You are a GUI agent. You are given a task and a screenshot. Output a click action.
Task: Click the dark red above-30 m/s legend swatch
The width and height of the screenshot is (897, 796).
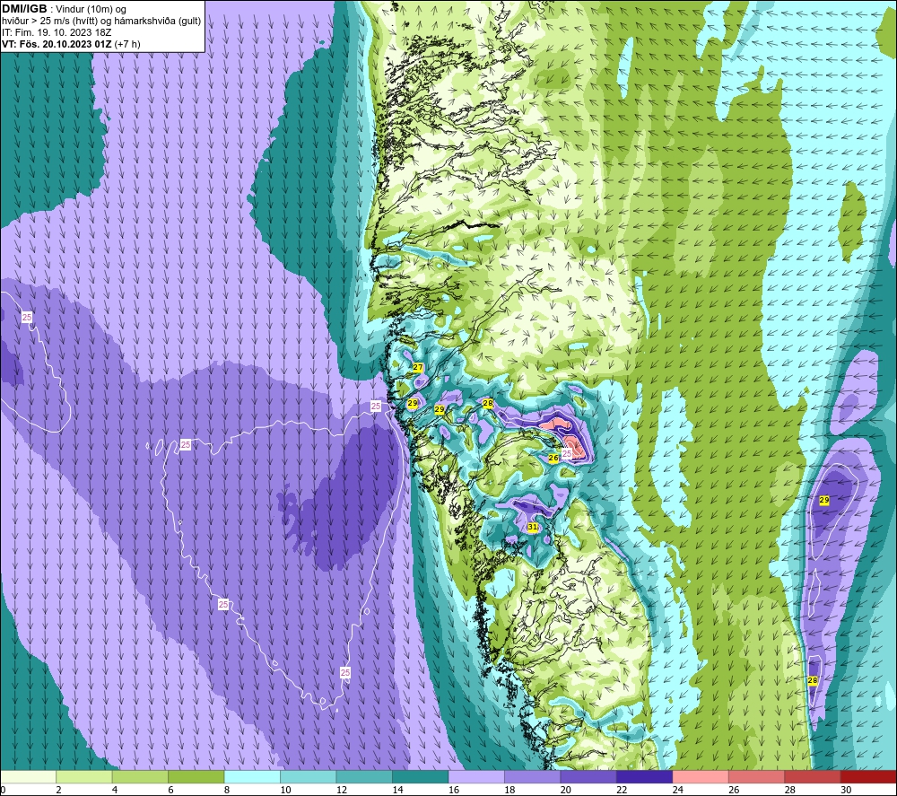869,776
